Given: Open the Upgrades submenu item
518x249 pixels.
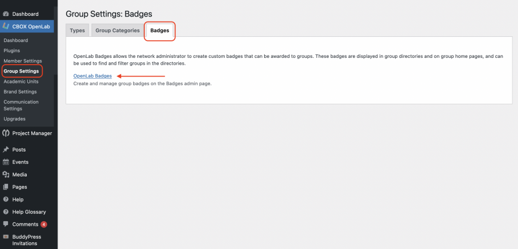Looking at the screenshot, I should point(15,119).
